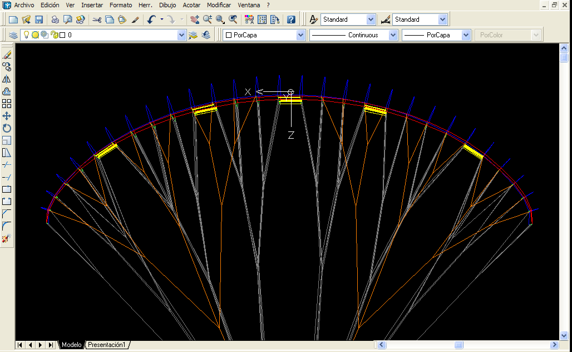Select the Fillet tool

tap(7, 226)
